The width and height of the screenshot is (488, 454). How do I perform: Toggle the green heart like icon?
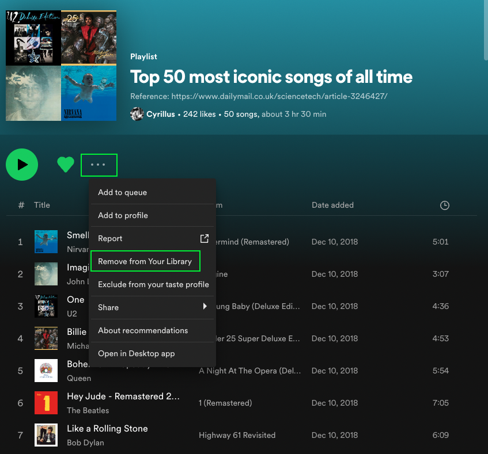(x=66, y=165)
